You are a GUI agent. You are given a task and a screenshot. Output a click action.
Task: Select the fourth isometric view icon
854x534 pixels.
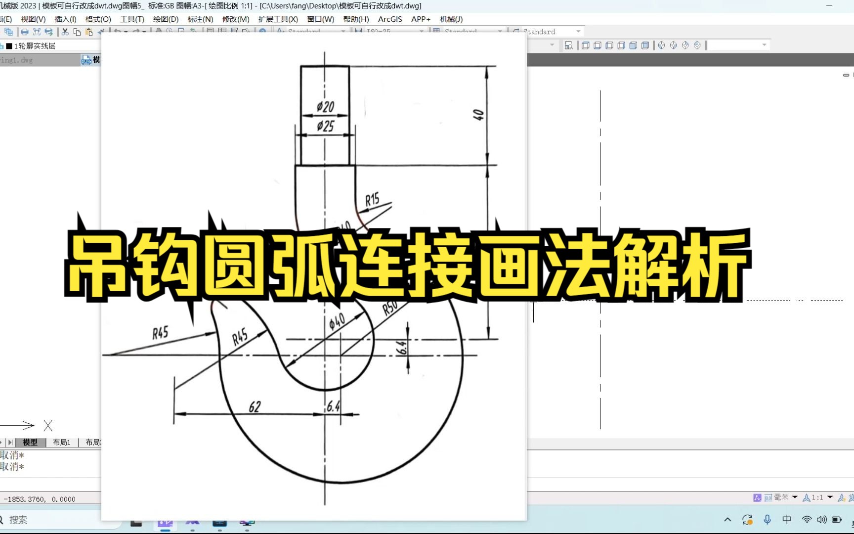[697, 45]
